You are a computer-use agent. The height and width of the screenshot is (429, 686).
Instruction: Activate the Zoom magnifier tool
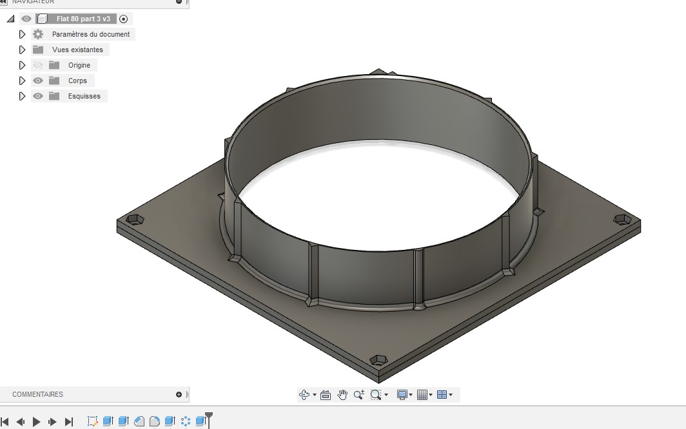[x=358, y=395]
